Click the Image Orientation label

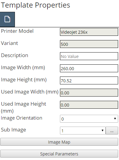click(x=22, y=118)
